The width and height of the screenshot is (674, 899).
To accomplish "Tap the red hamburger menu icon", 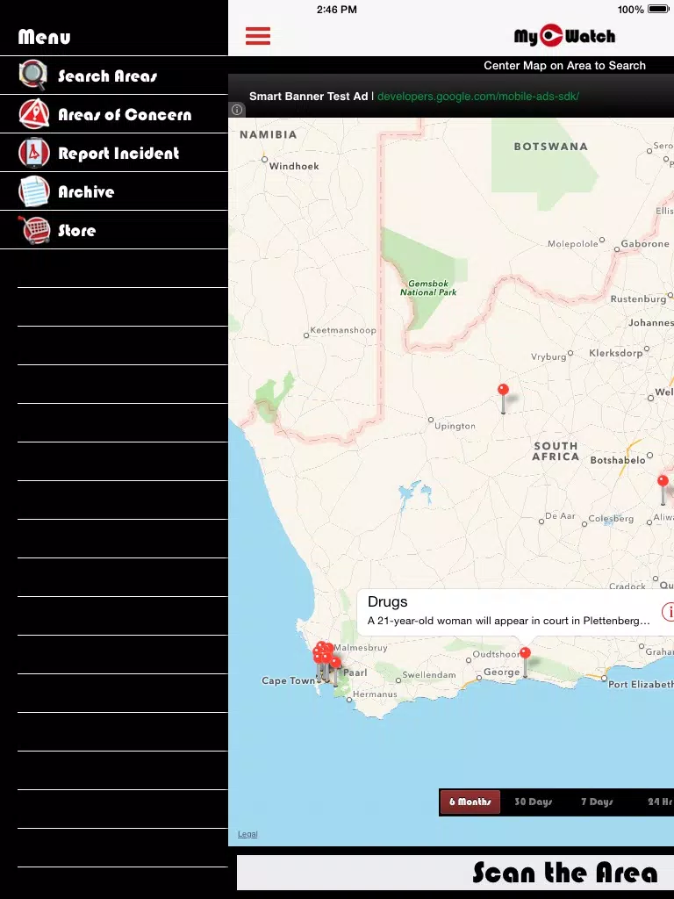I will [258, 35].
